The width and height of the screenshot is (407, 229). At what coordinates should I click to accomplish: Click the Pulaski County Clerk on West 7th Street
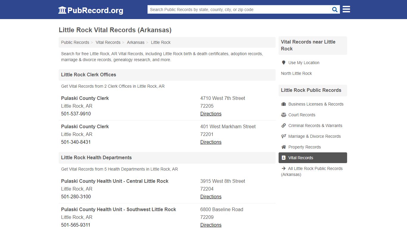[85, 98]
